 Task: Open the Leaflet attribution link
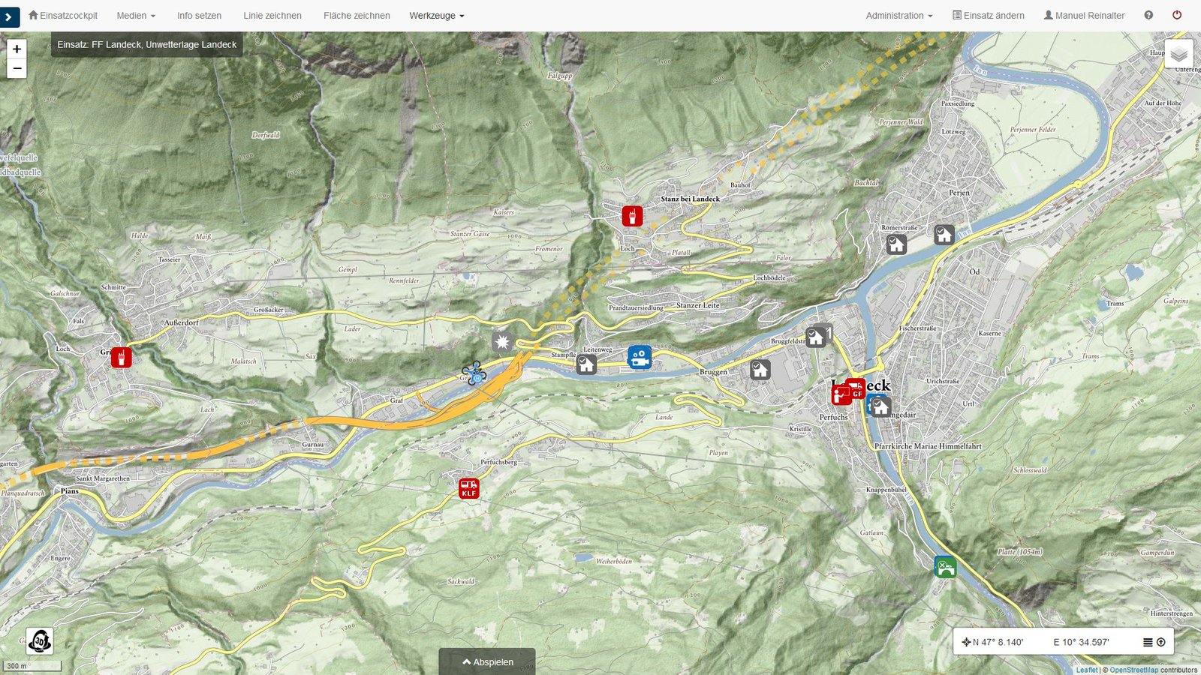point(1087,670)
